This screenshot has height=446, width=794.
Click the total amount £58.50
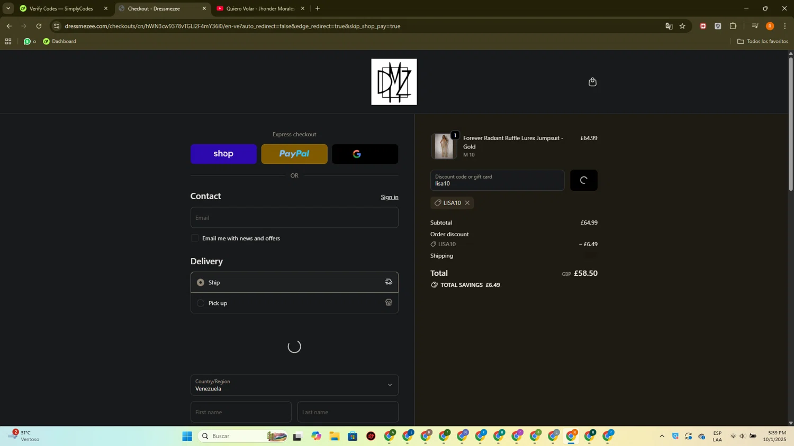click(x=586, y=273)
